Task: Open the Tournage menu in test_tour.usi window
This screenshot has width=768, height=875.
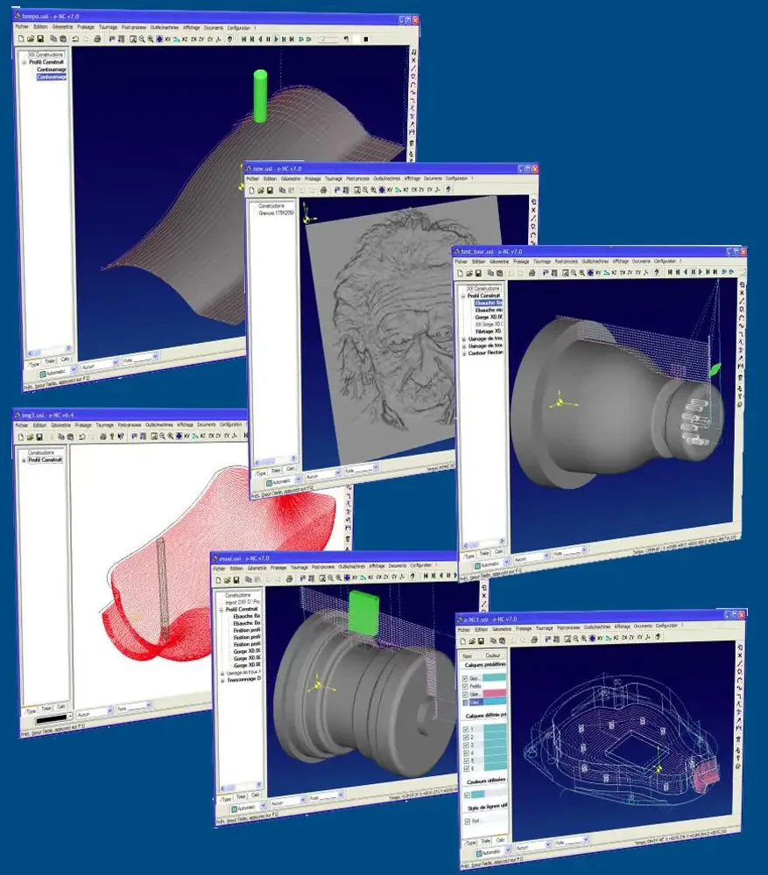Action: (542, 261)
